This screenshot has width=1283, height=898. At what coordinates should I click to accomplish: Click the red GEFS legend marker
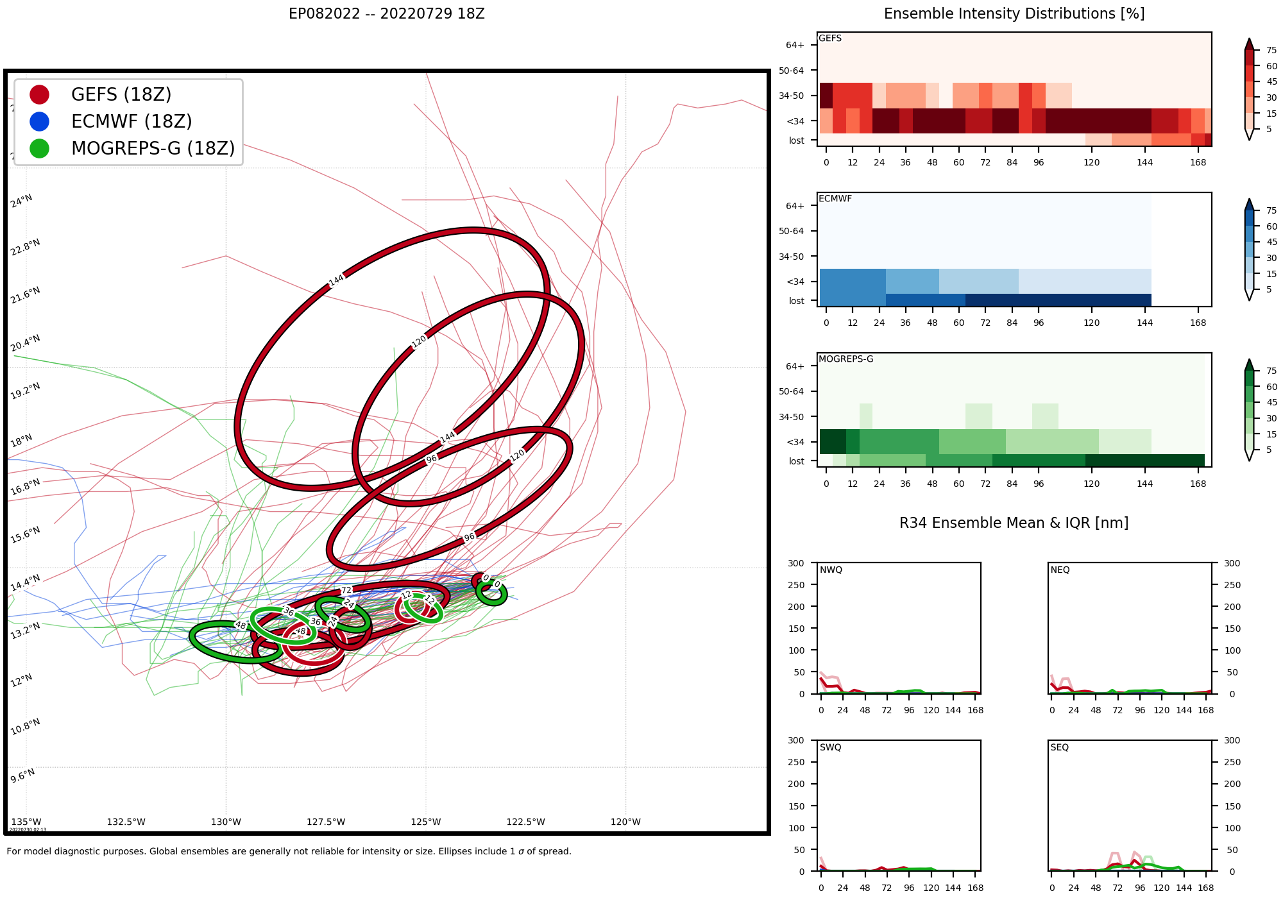[x=40, y=95]
